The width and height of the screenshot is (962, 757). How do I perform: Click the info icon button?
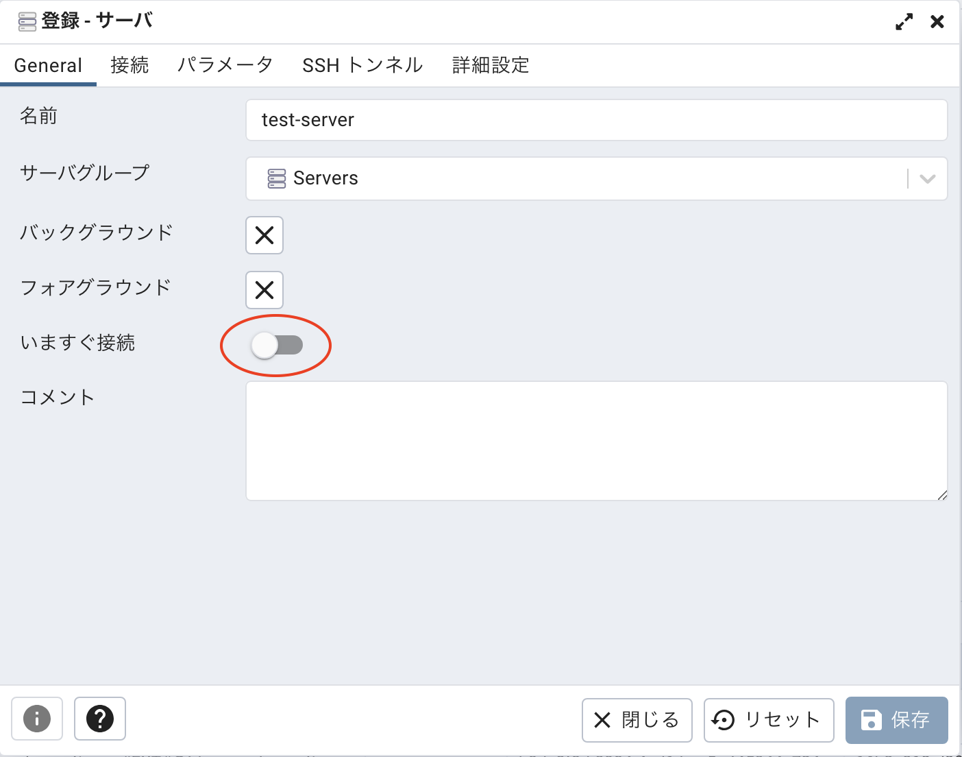point(37,719)
